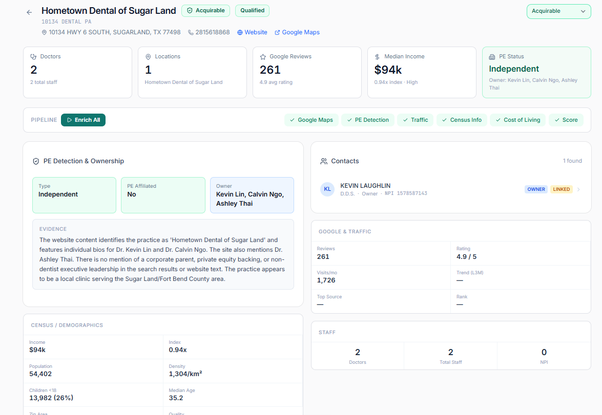Viewport: 602px width, 415px height.
Task: Click the Qualified badge
Action: click(x=252, y=11)
